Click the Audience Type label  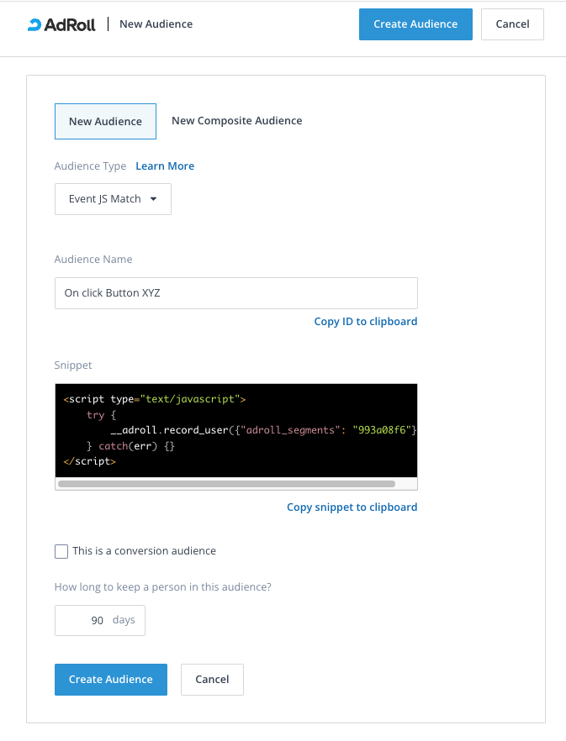(90, 166)
